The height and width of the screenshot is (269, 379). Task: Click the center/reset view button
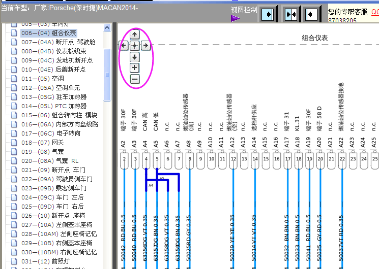click(x=135, y=45)
